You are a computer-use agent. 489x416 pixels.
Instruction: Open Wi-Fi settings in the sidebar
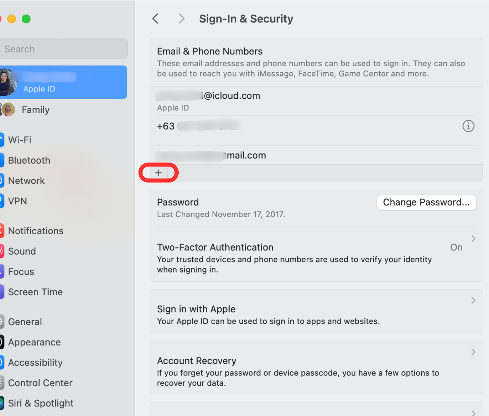(x=20, y=140)
